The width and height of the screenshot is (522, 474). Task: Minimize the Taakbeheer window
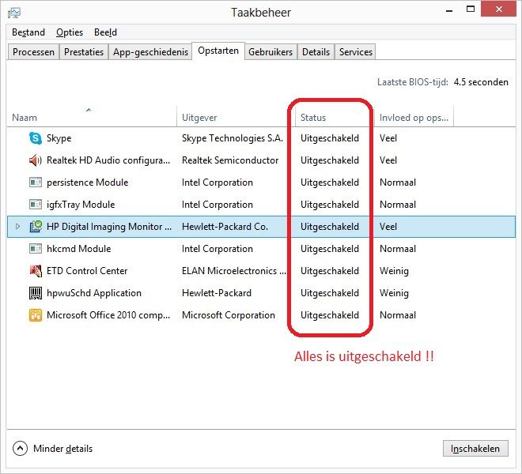(x=449, y=10)
